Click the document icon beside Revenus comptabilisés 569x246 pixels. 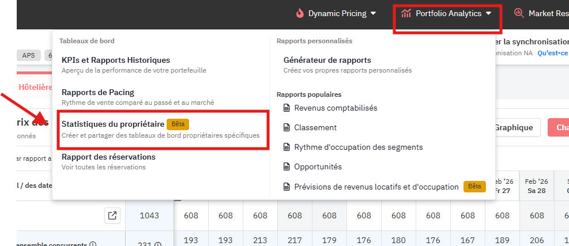click(x=287, y=108)
